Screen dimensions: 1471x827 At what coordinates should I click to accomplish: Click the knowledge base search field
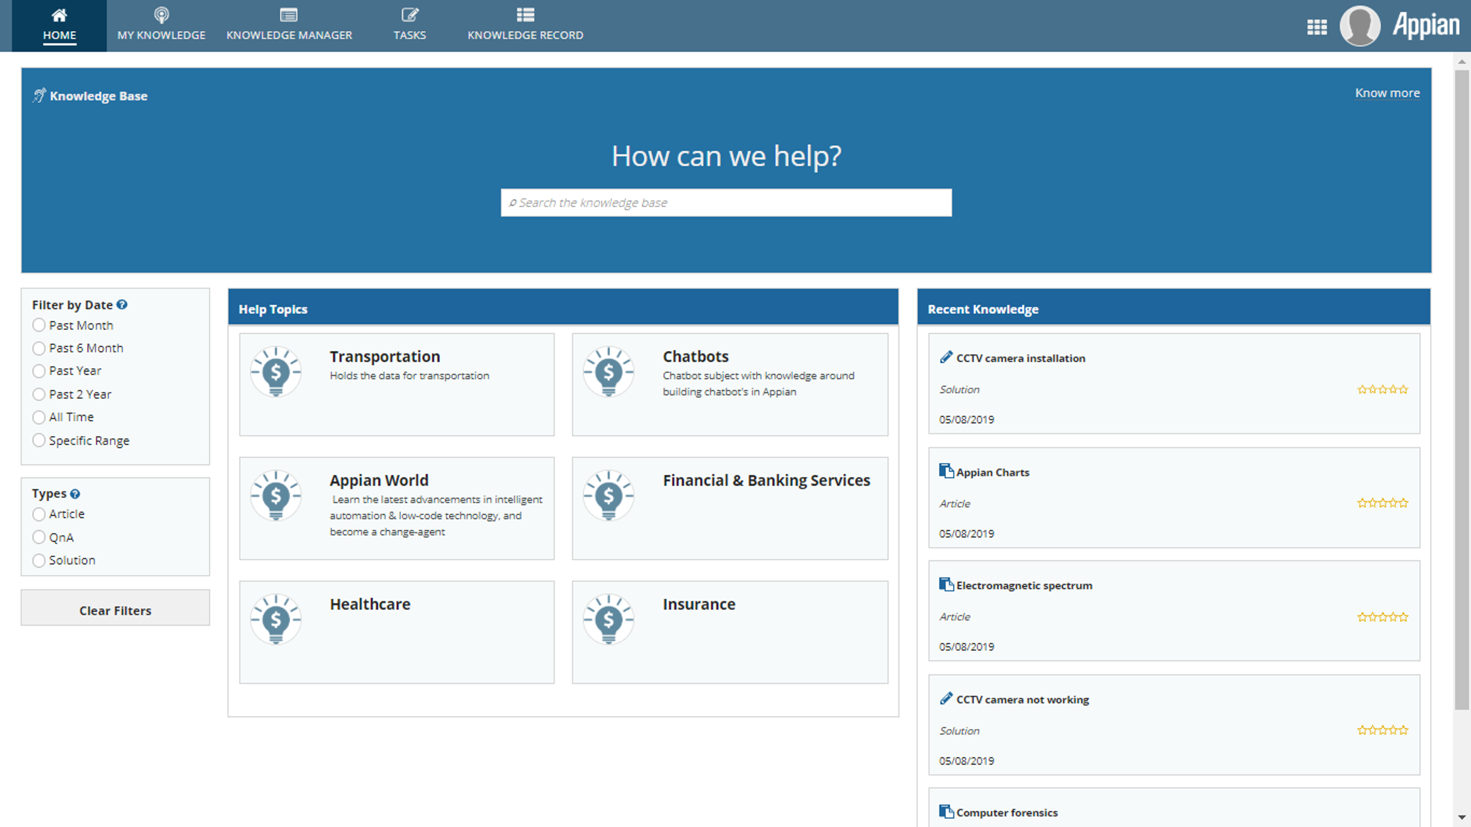click(x=726, y=203)
